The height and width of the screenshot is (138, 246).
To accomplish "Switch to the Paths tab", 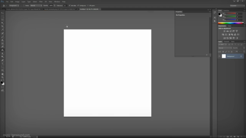I will click(233, 42).
